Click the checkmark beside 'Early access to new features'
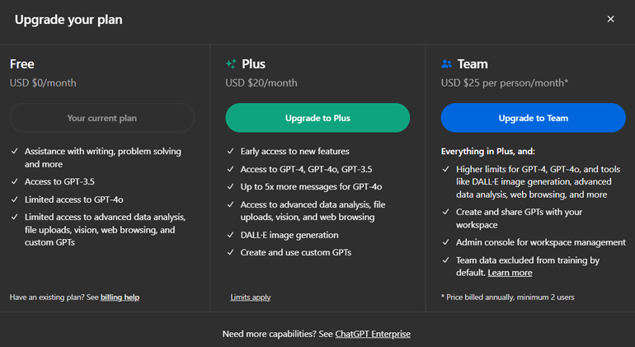Viewport: 635px width, 347px height. click(x=230, y=152)
